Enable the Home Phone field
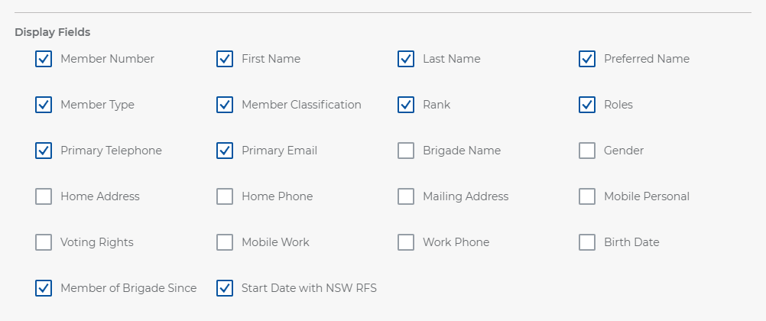 click(225, 196)
